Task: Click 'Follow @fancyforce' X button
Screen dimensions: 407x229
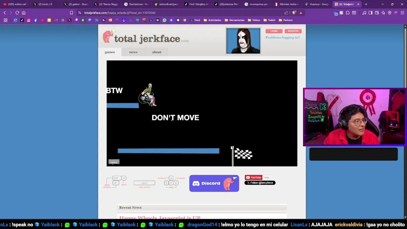Action: (260, 183)
